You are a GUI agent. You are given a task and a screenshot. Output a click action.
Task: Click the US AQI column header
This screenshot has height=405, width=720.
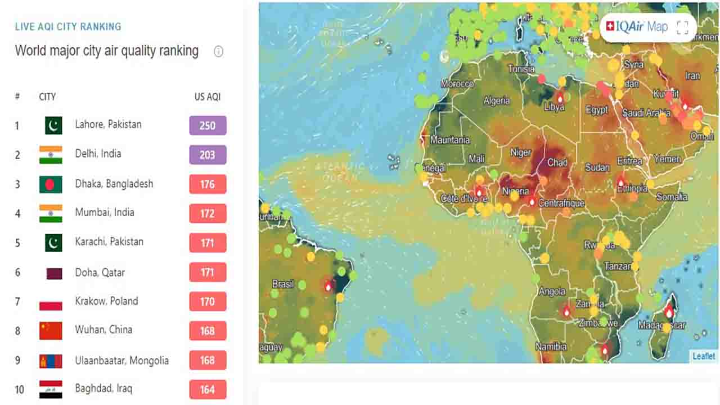pyautogui.click(x=207, y=97)
